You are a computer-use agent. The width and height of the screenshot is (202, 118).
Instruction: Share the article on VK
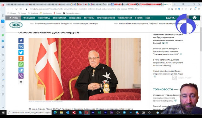coord(21,47)
